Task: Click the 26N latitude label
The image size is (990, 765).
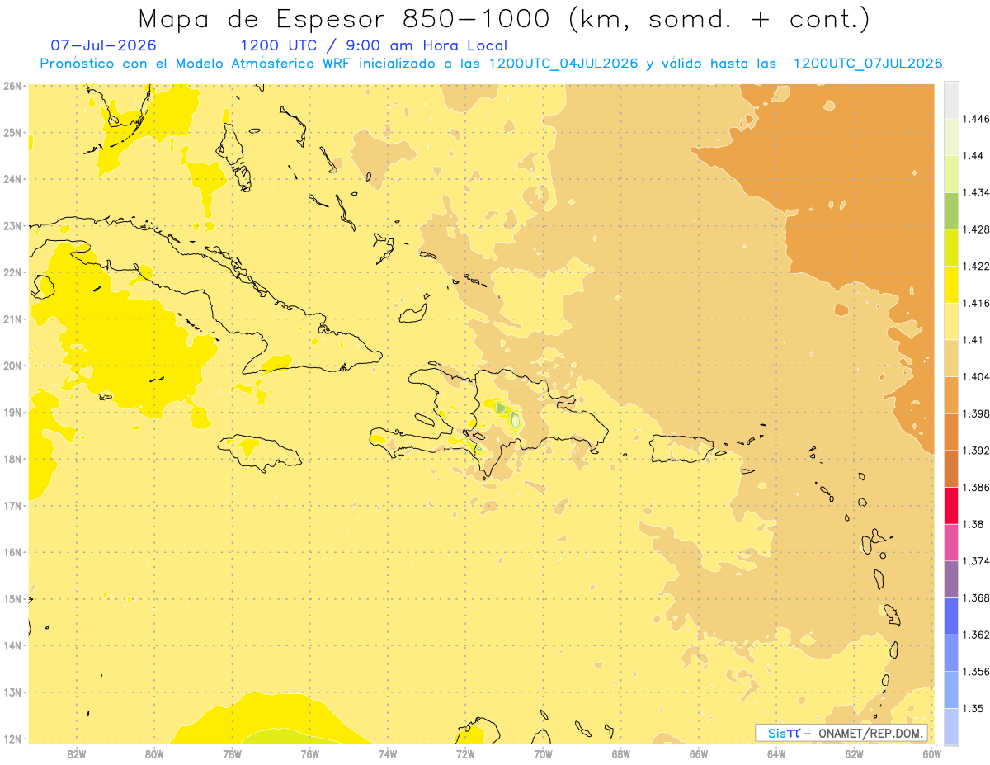Action: (x=12, y=86)
